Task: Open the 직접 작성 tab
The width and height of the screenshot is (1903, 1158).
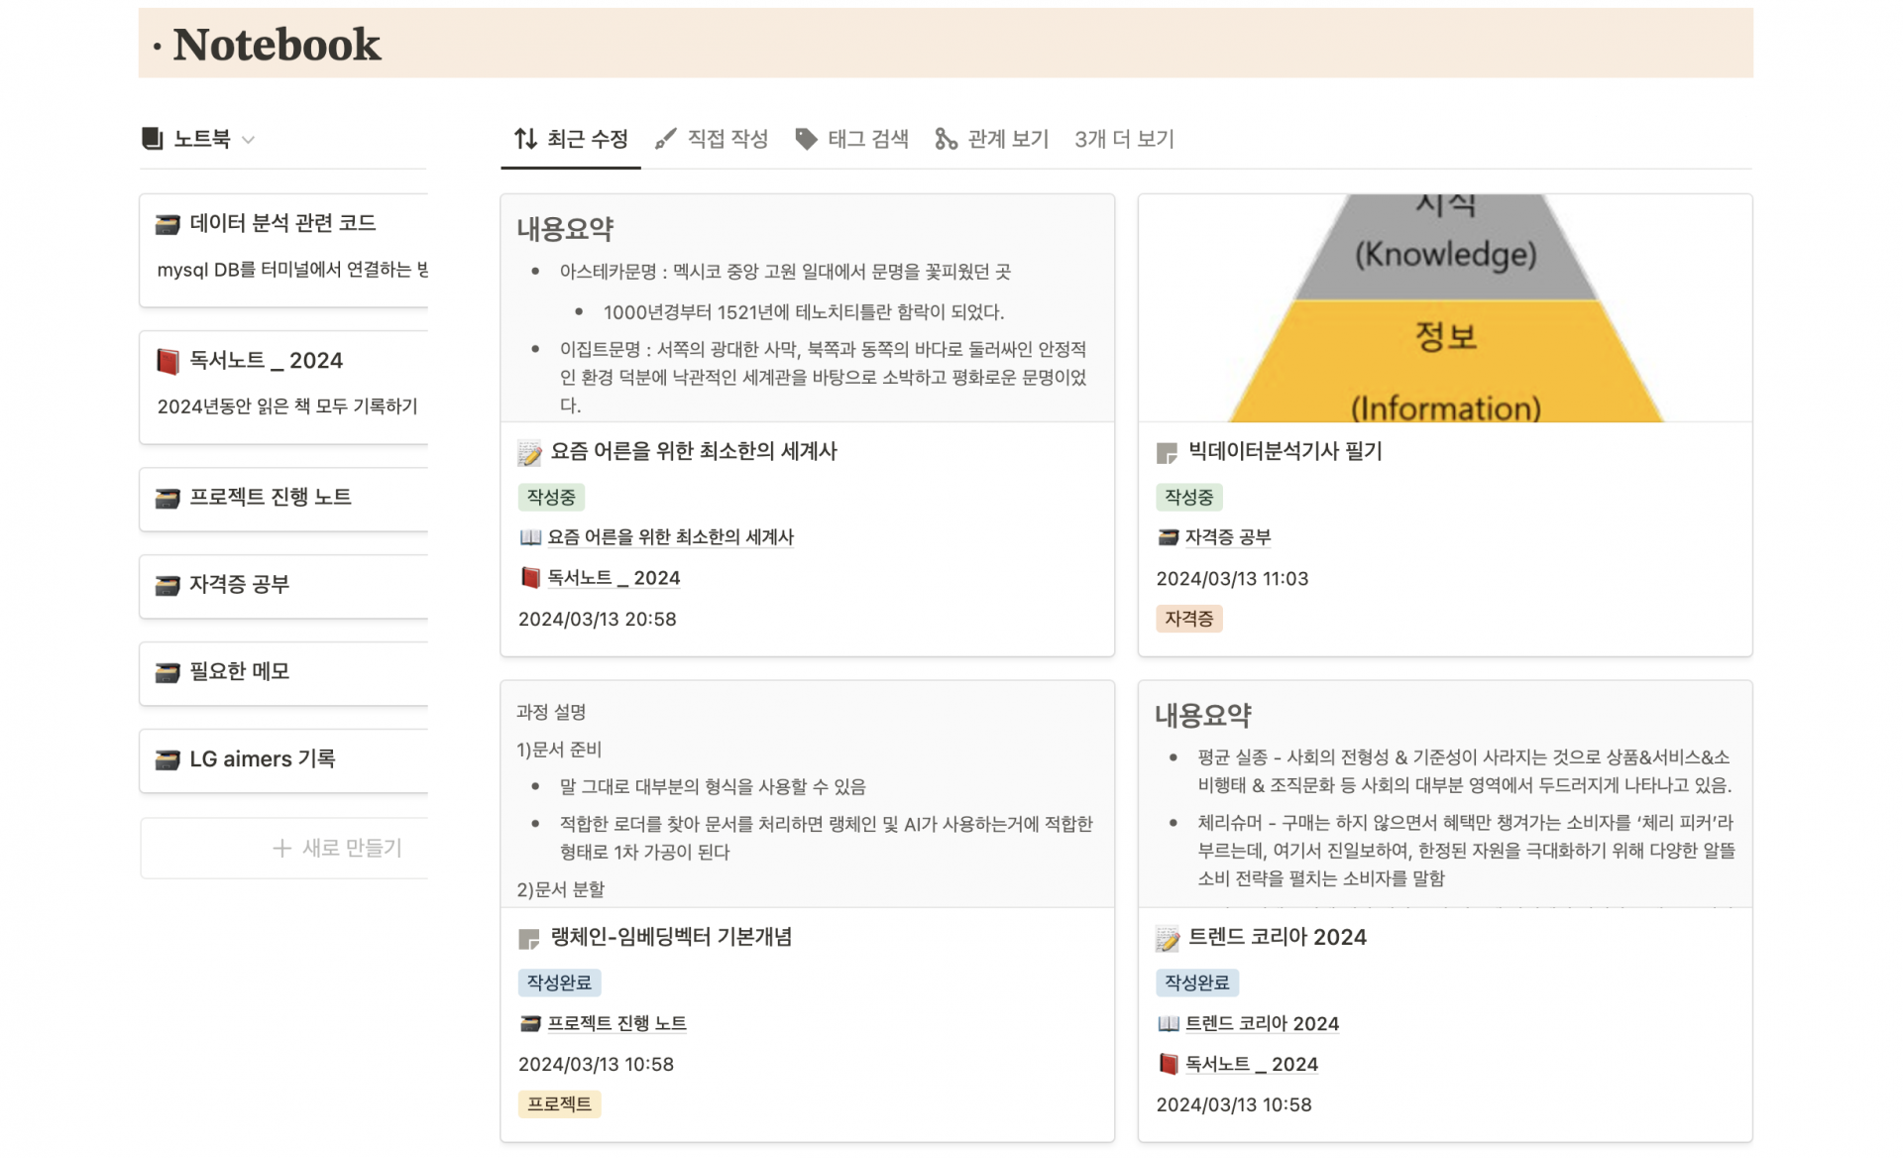Action: tap(712, 139)
